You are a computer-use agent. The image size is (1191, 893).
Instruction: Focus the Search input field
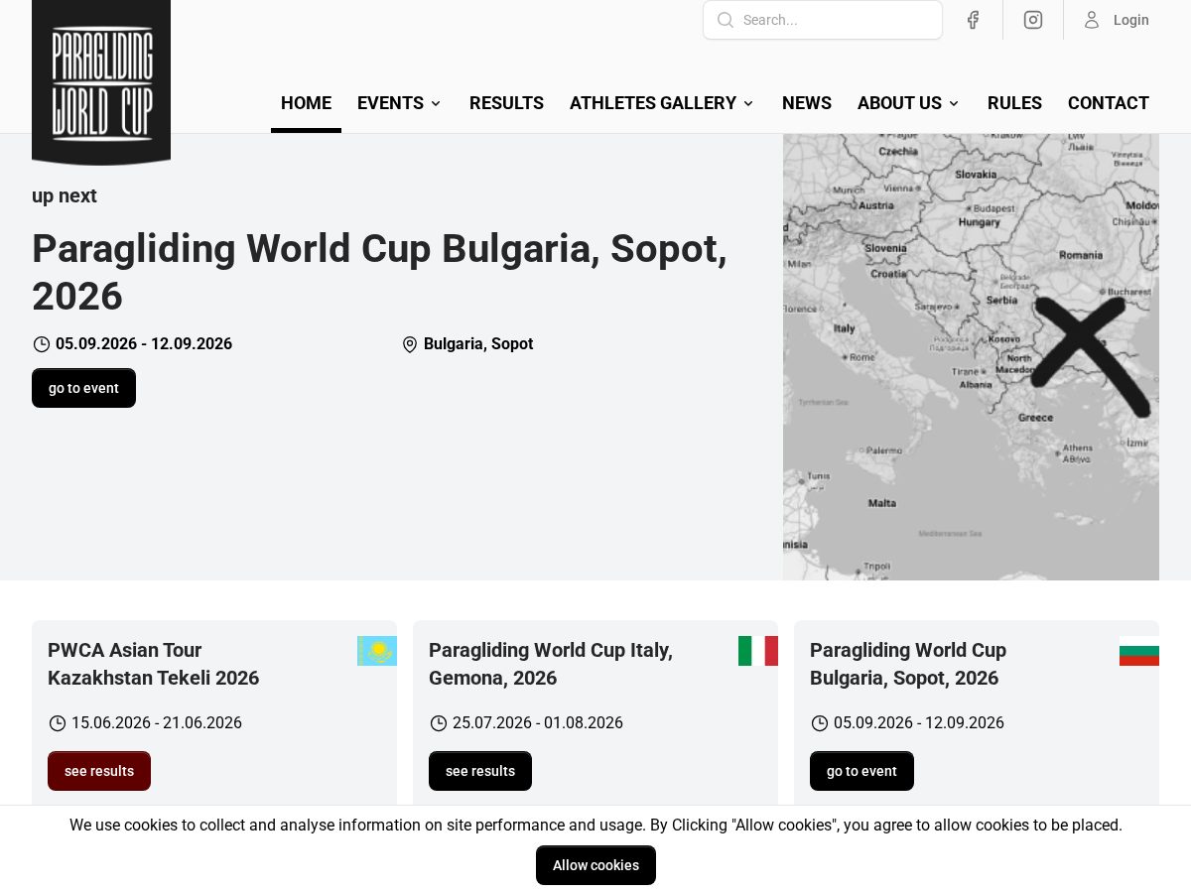[823, 20]
